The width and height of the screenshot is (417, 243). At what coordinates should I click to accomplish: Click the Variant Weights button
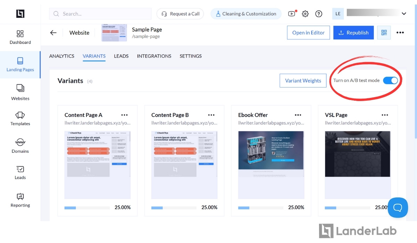(x=303, y=81)
